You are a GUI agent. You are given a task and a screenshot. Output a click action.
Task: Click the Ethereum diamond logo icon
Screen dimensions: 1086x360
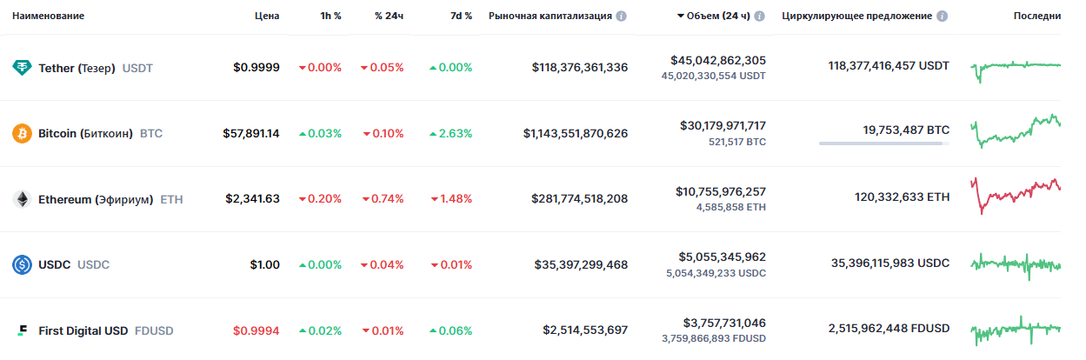pyautogui.click(x=22, y=199)
